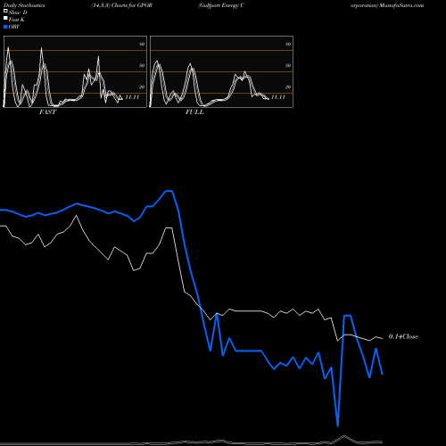Screen dimensions: 446x446
Task: Click the FULL label under right chart
Action: tap(194, 112)
